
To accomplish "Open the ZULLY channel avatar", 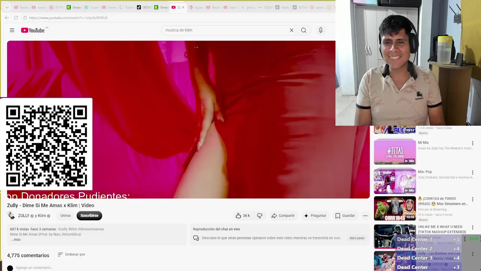I will tap(11, 216).
